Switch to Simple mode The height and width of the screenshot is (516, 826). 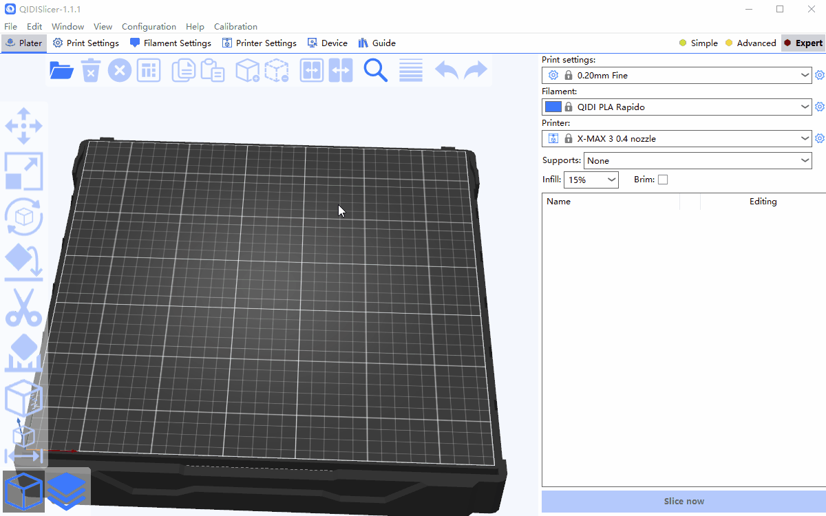[x=698, y=43]
